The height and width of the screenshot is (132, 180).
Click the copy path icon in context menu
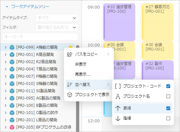pos(70,54)
